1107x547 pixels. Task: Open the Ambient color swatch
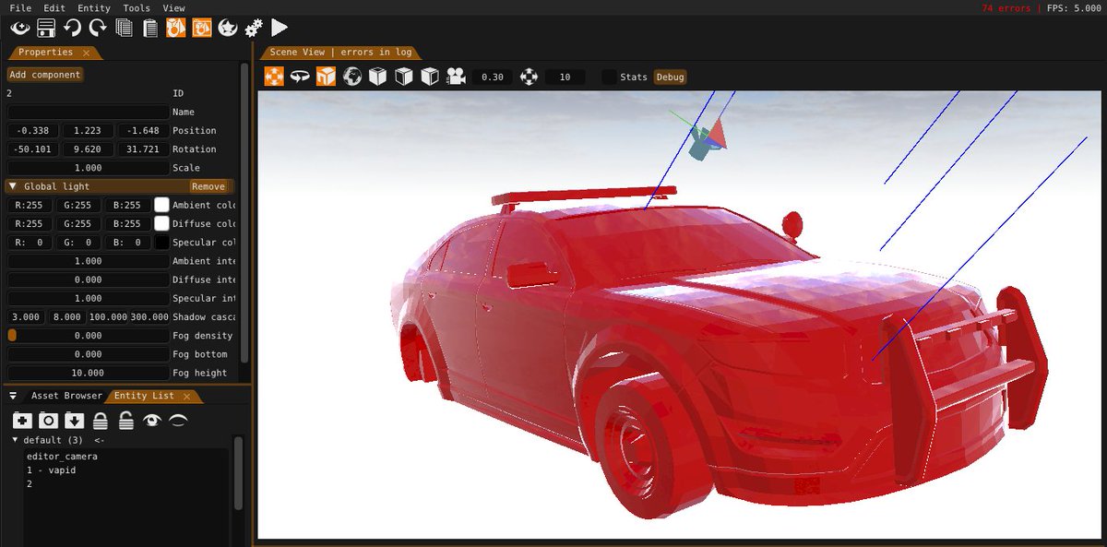162,205
